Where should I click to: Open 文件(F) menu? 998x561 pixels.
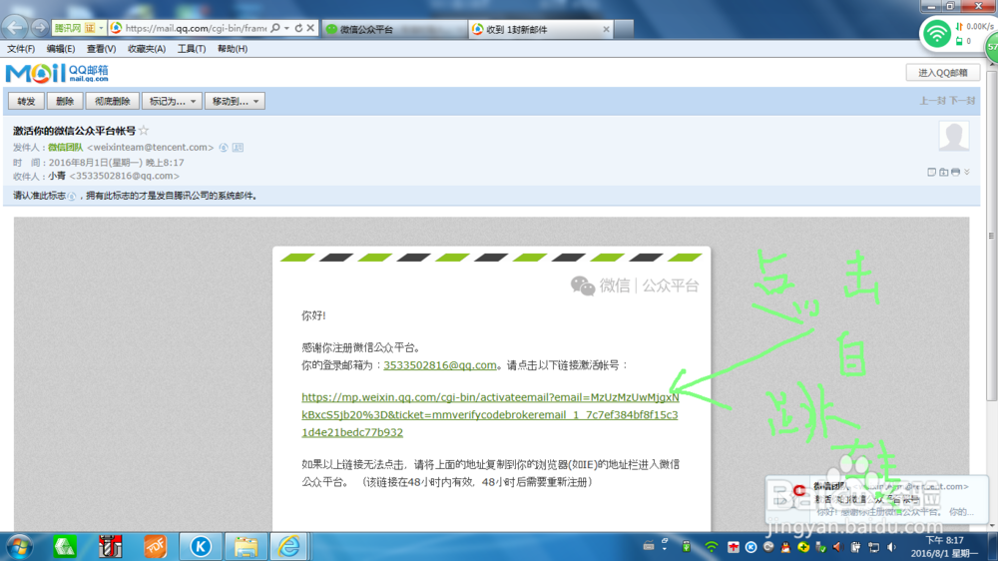coord(21,49)
